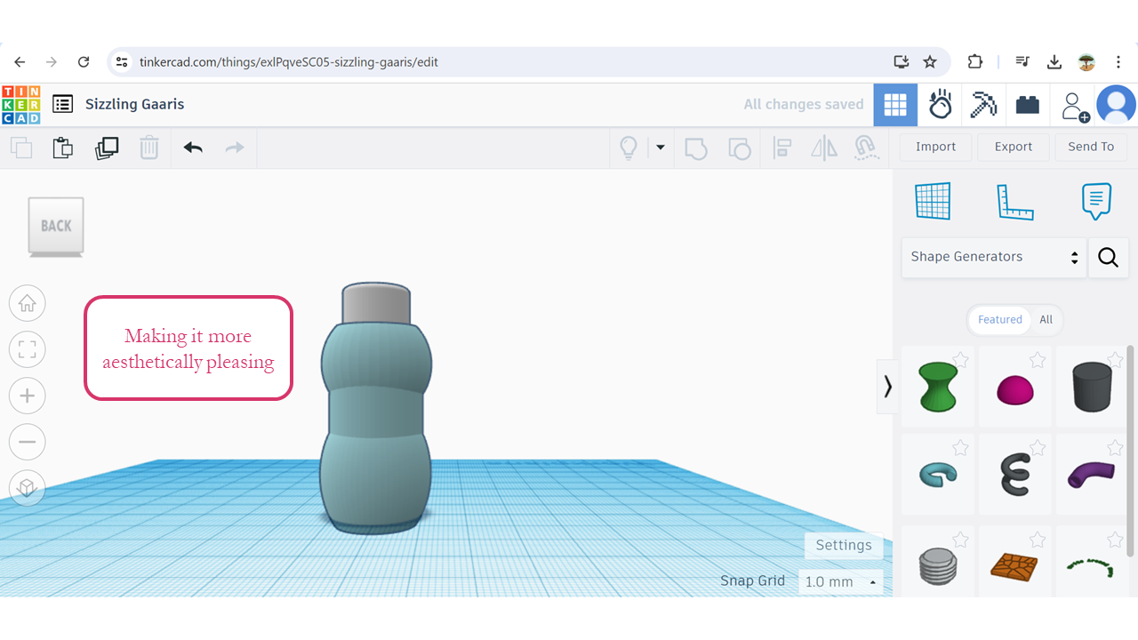Click the Mirror tool icon
The height and width of the screenshot is (640, 1138).
pyautogui.click(x=824, y=148)
